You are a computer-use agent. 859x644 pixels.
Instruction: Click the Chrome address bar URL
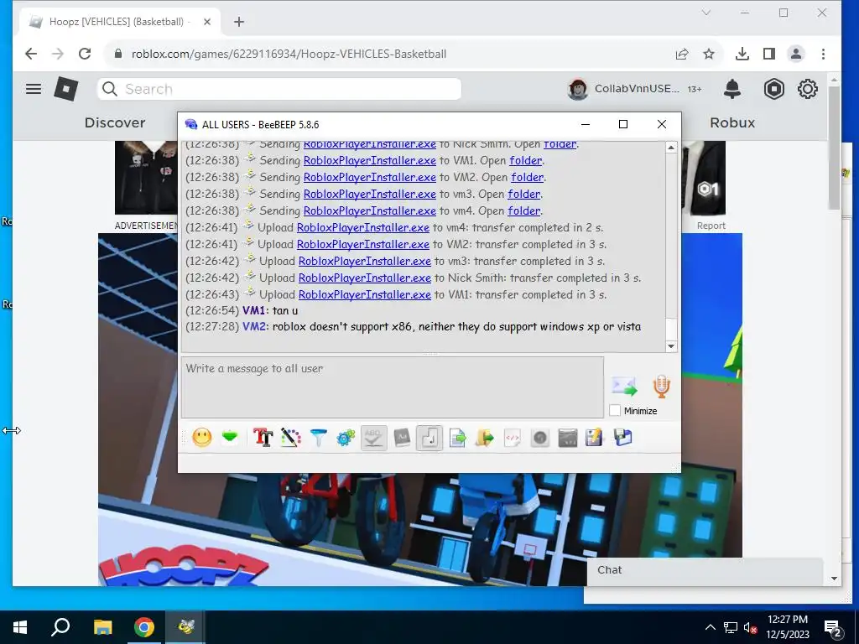[x=289, y=54]
